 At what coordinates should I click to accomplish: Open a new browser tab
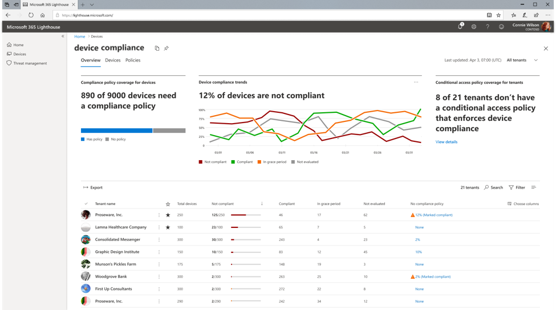pyautogui.click(x=83, y=5)
